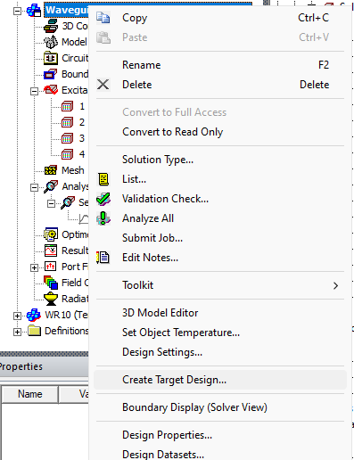Expand the Definitions folder node
This screenshot has width=354, height=460.
(x=17, y=332)
